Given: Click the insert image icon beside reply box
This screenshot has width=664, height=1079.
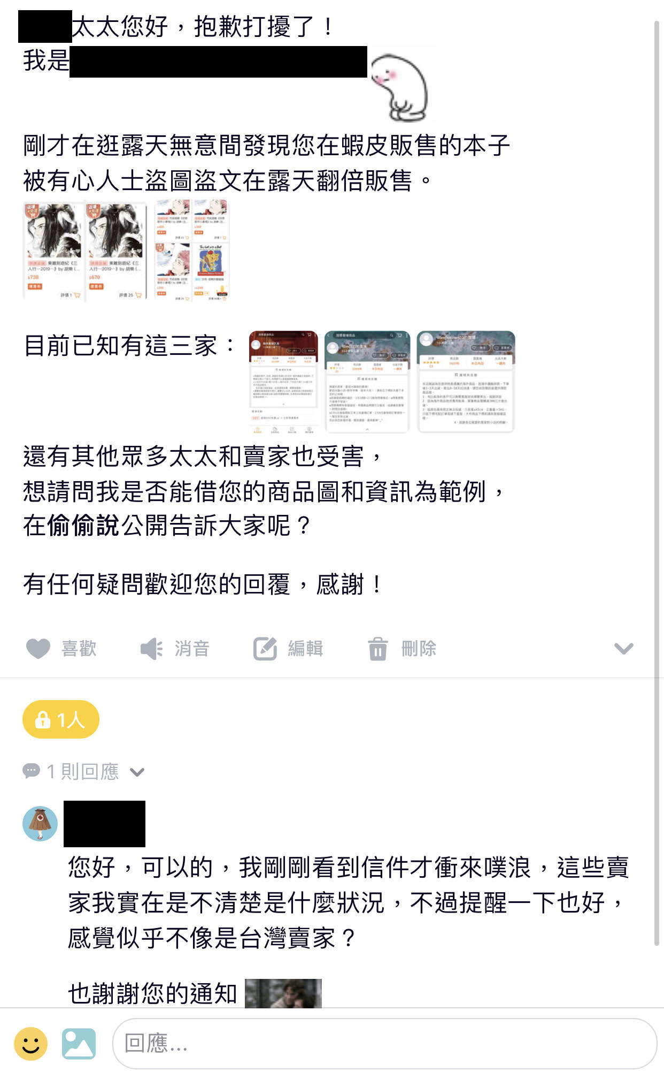Looking at the screenshot, I should tap(79, 1044).
